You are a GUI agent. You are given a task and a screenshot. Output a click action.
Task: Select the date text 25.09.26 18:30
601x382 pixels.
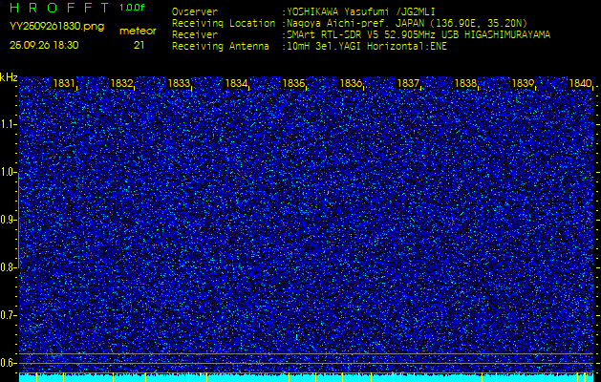pos(44,45)
